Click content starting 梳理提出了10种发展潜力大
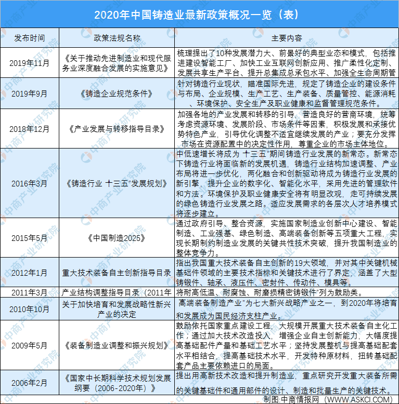 click(x=287, y=63)
